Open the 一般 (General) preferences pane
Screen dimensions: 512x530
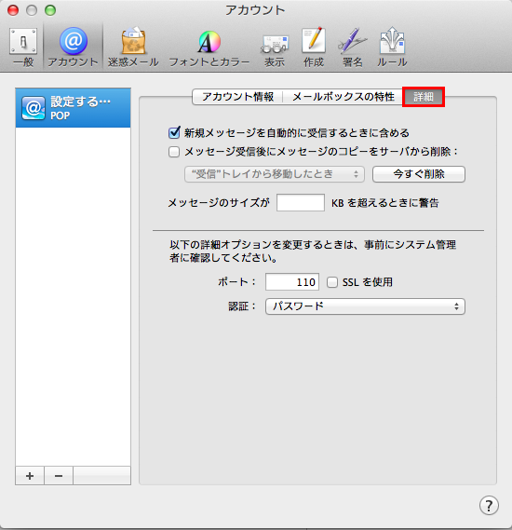[23, 48]
